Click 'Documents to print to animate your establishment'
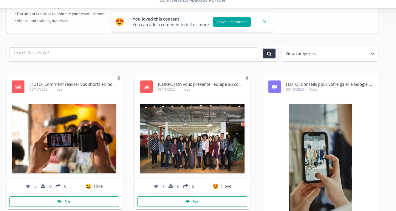The width and height of the screenshot is (396, 211). point(61,14)
